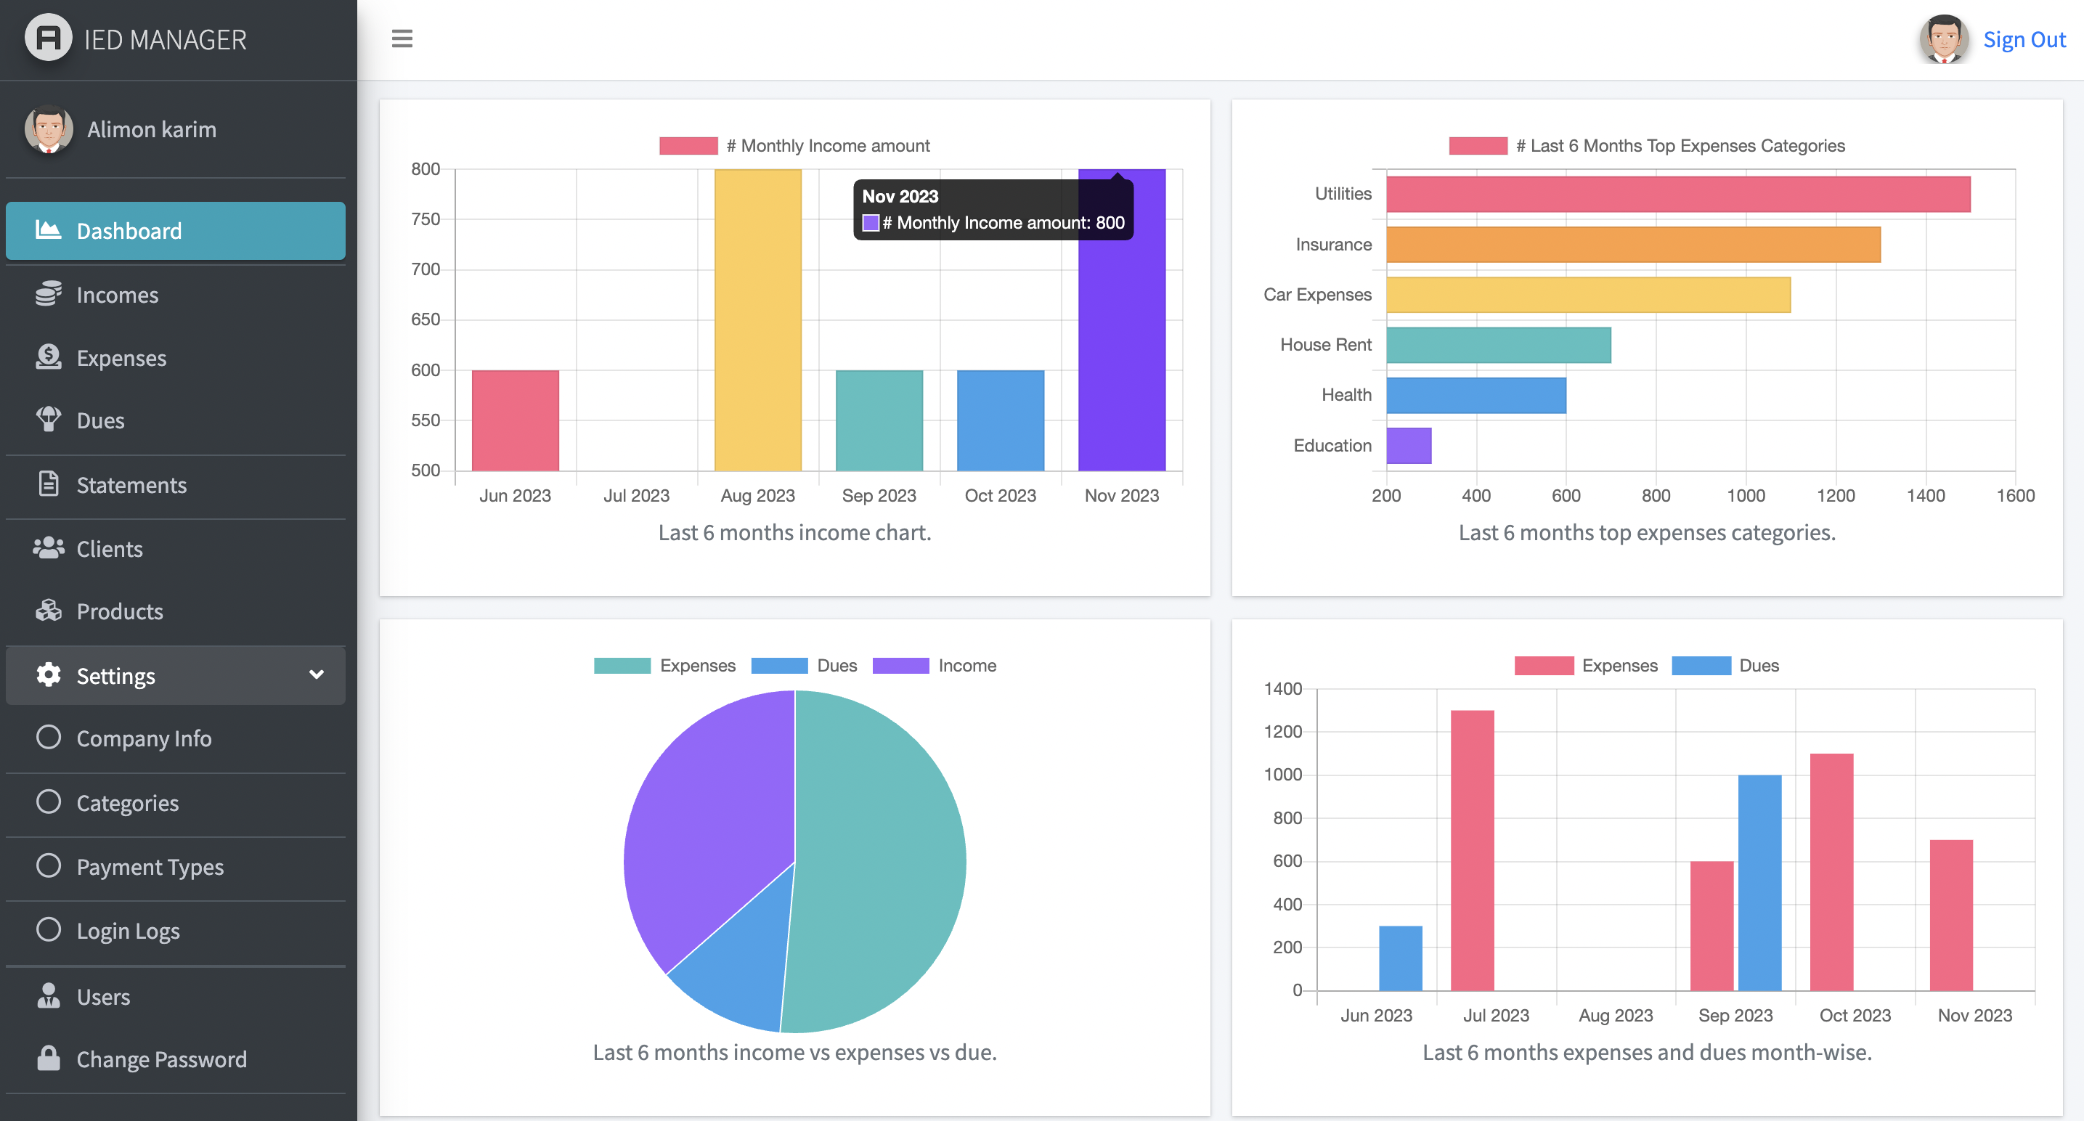
Task: Click the Monthly Income amount legend swatch
Action: click(688, 146)
